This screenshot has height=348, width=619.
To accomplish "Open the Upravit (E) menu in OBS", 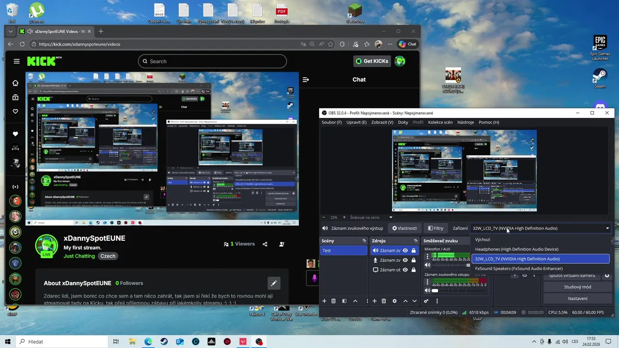I will pyautogui.click(x=356, y=122).
